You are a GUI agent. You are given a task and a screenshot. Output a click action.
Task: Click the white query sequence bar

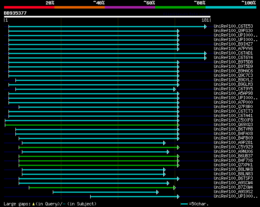(x=107, y=17)
